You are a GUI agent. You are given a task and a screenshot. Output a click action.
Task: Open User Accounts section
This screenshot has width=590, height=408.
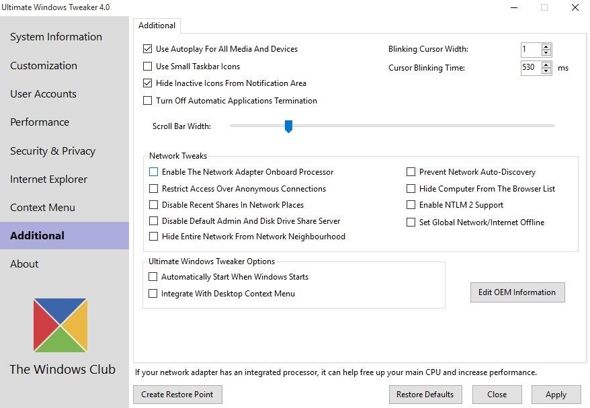coord(43,93)
